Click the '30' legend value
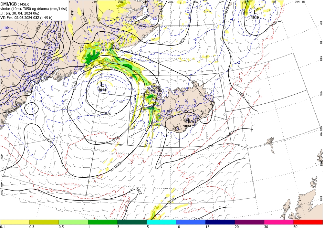Screen dimensions: 323x229 pyautogui.click(x=266, y=227)
